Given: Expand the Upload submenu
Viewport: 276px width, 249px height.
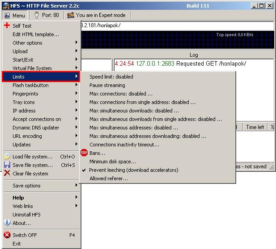Looking at the screenshot, I should click(x=41, y=51).
